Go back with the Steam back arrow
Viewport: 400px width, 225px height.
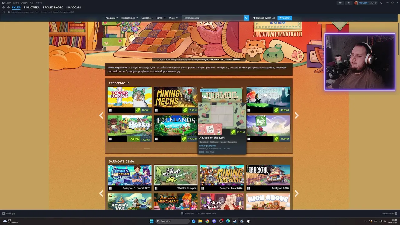coord(4,7)
